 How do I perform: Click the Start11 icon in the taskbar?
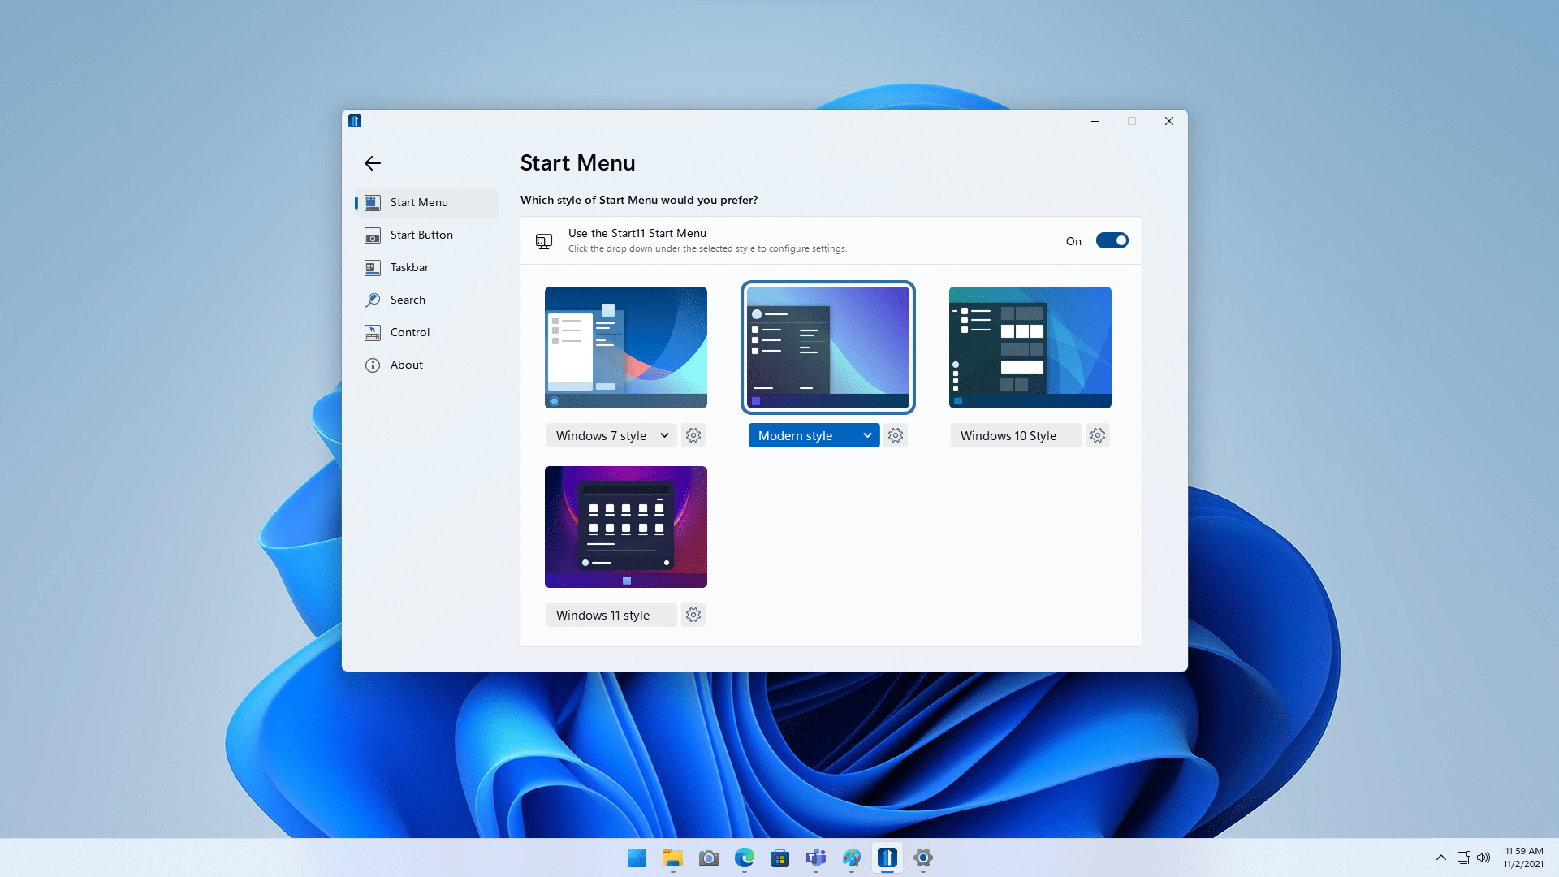click(887, 858)
